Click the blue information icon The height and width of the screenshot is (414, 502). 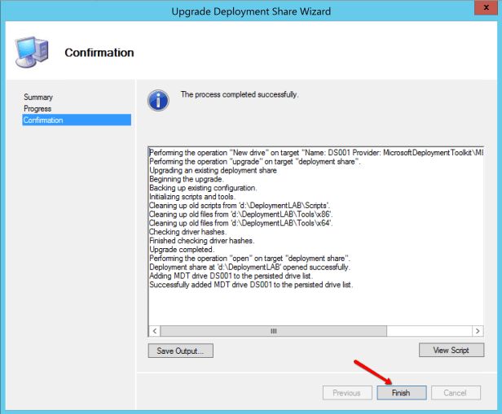pyautogui.click(x=158, y=101)
